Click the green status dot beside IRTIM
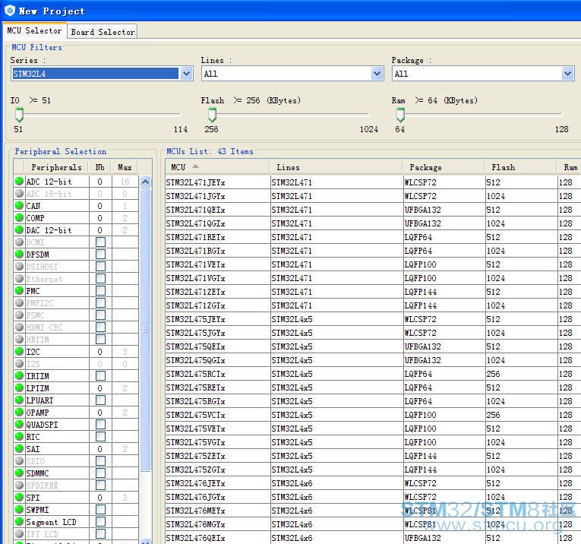The image size is (581, 544). (x=19, y=376)
